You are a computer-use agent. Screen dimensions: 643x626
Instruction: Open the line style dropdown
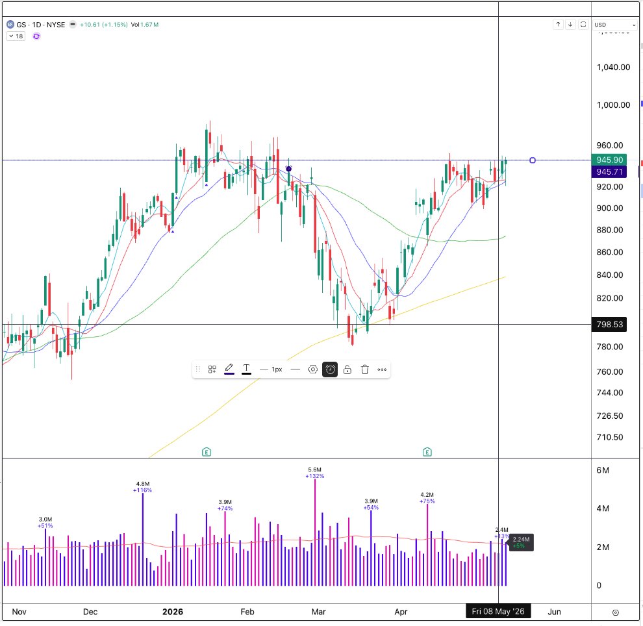[295, 369]
